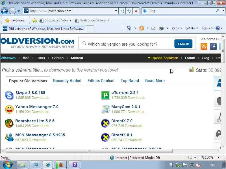Viewport: 226px width, 169px height.
Task: Open the Games navigation category
Action: click(58, 58)
